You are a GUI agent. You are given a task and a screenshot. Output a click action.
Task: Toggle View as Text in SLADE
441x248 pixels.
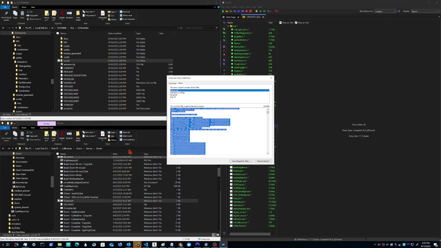tap(286, 23)
